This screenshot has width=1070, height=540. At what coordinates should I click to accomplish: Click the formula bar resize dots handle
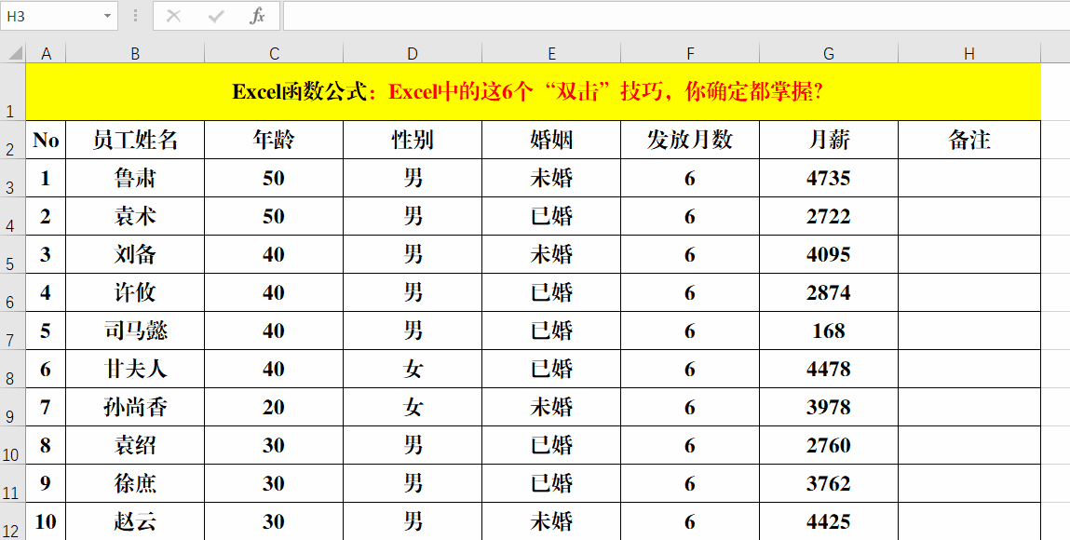click(x=136, y=16)
